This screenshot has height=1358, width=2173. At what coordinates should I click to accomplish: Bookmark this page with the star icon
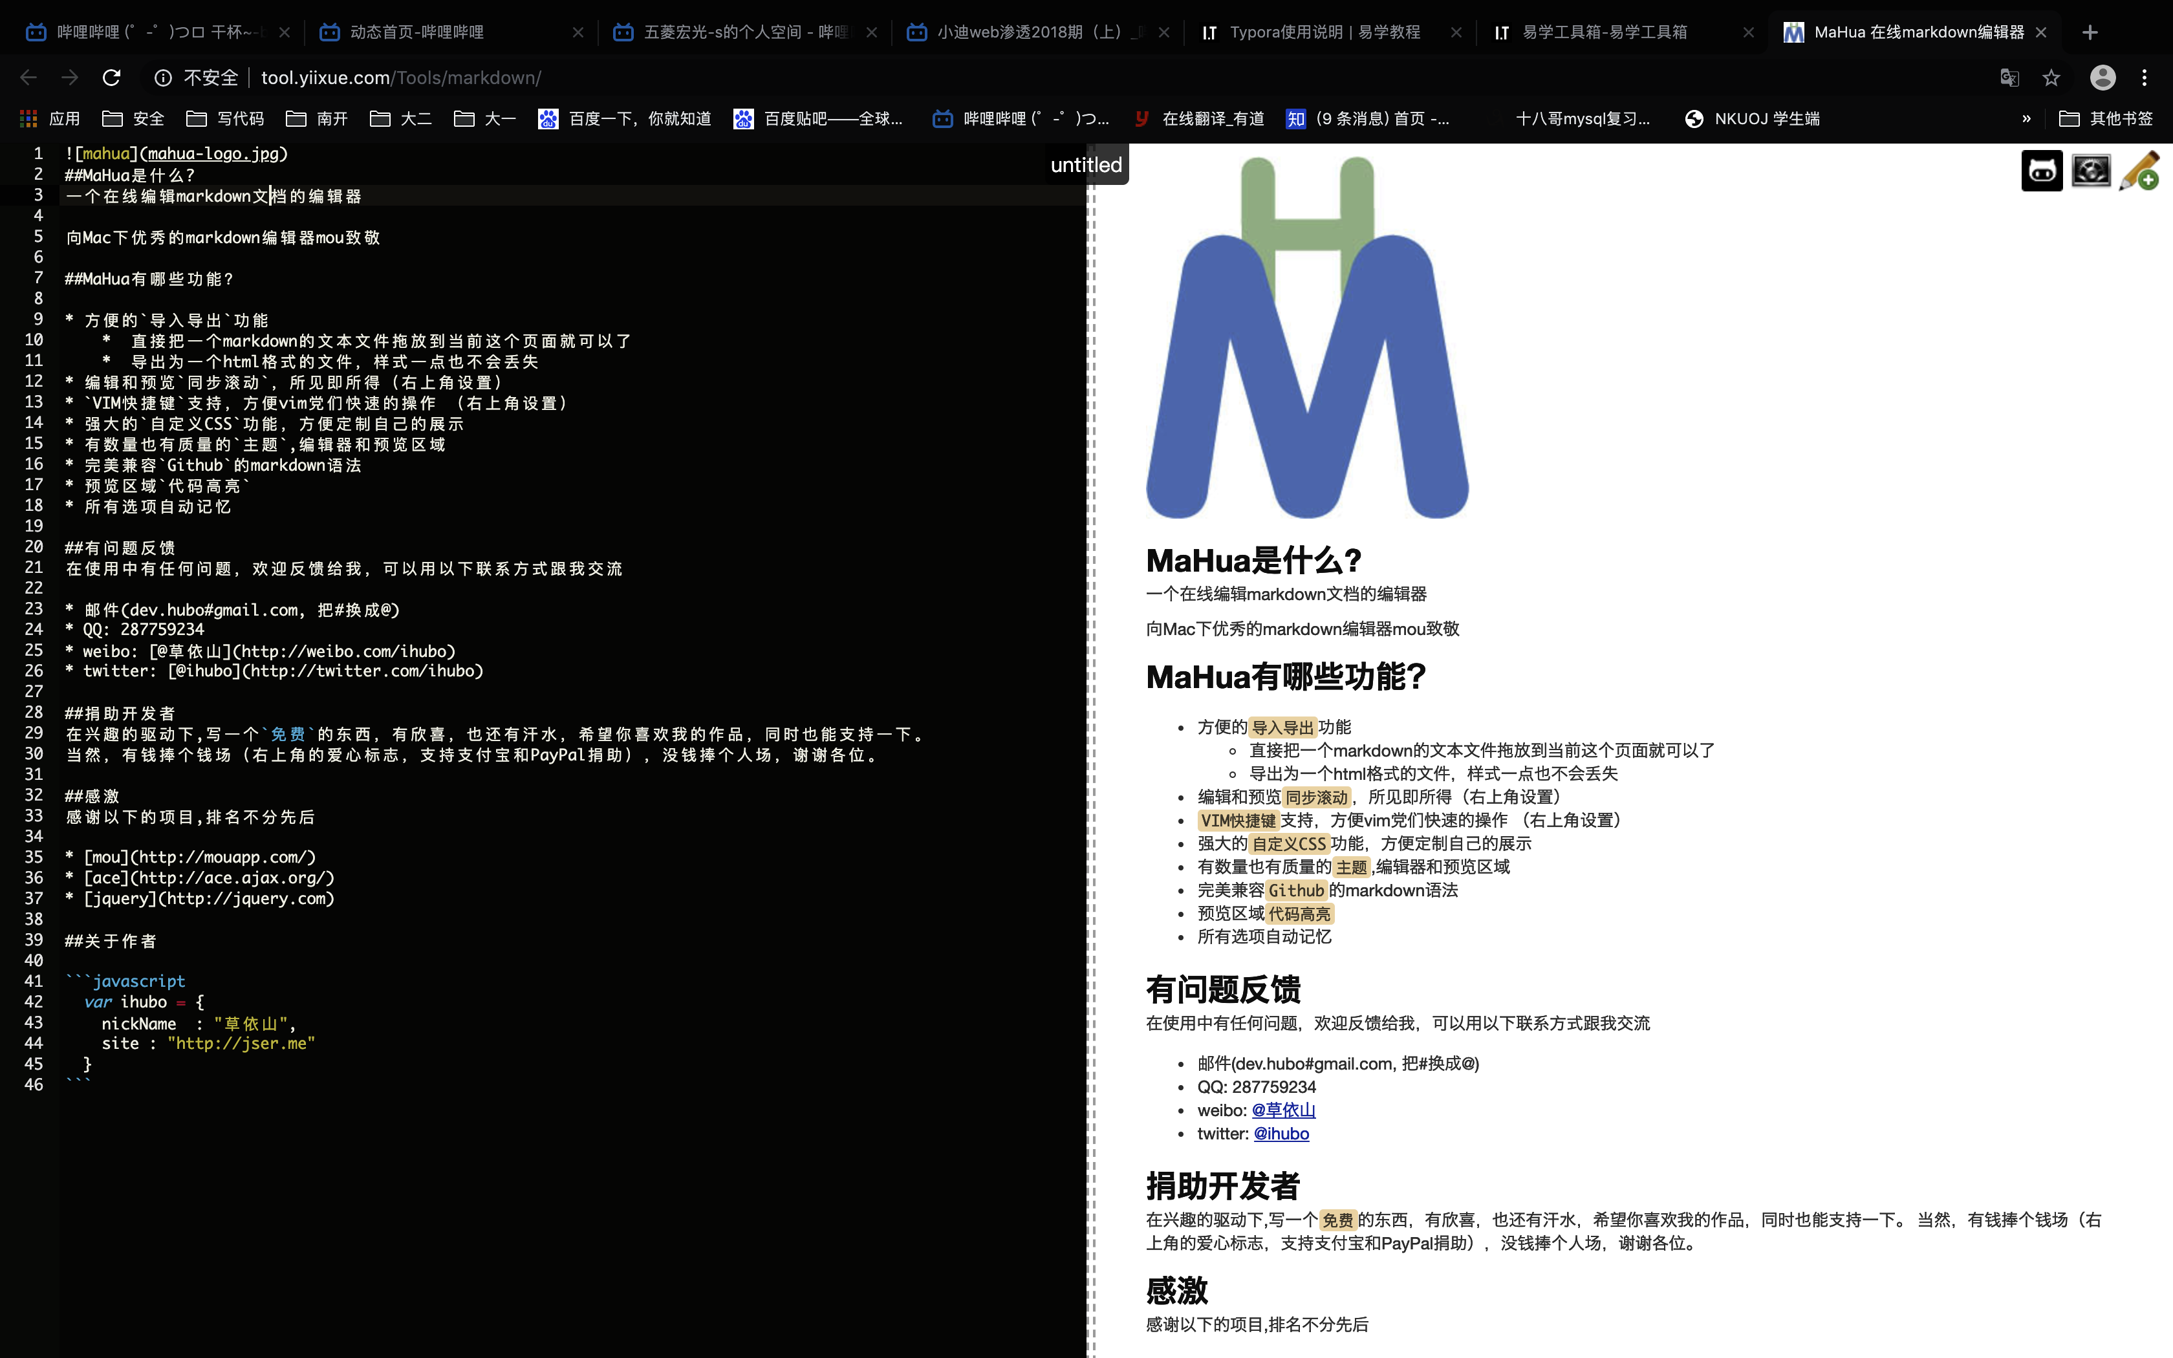click(x=2051, y=78)
